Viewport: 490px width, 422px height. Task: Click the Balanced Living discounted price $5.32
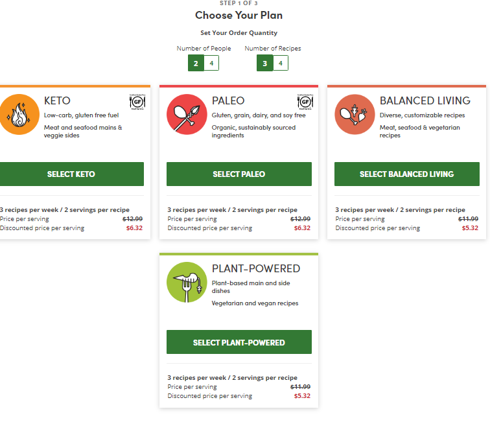click(470, 228)
